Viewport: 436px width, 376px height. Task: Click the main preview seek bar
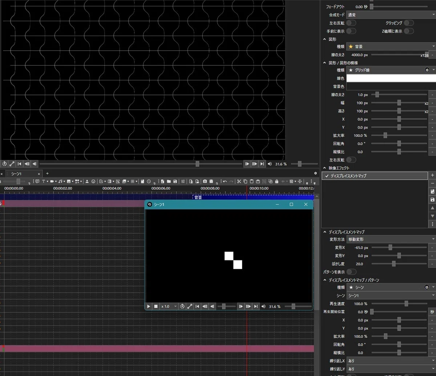pos(141,164)
